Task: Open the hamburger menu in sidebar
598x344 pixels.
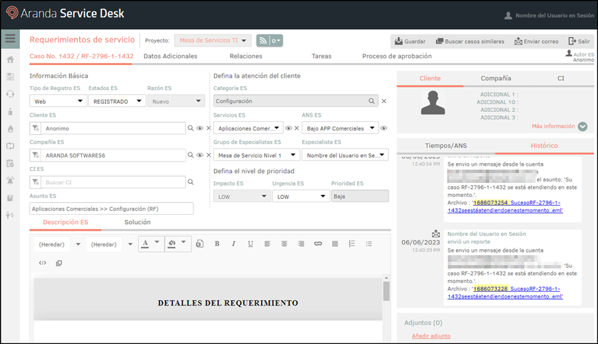Action: coord(10,38)
